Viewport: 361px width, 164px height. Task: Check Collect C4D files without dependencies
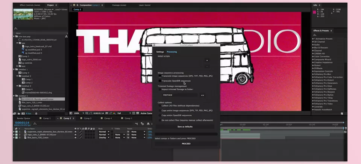pos(160,106)
